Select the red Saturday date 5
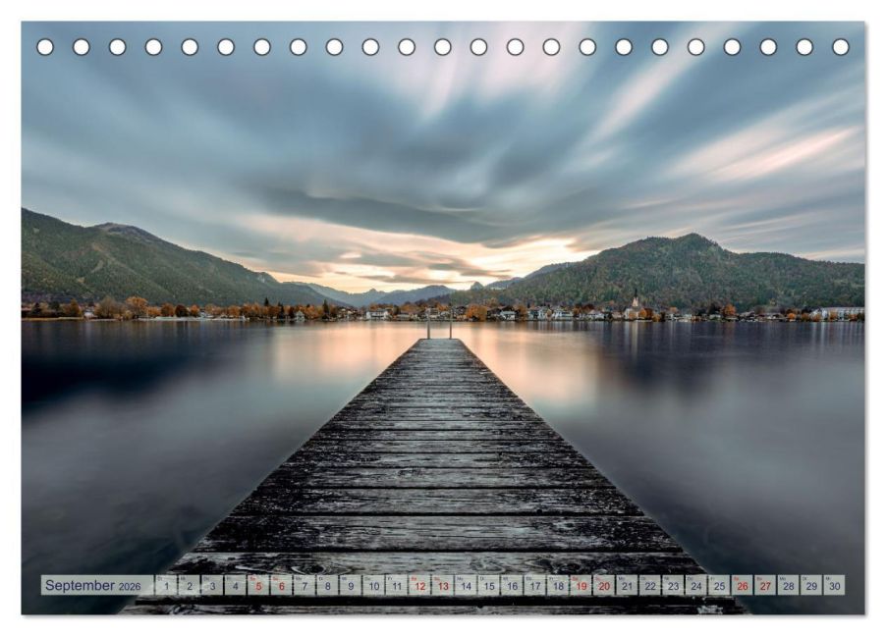 tap(258, 586)
